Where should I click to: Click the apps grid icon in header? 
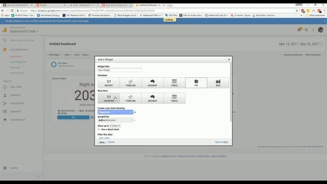pos(306,30)
